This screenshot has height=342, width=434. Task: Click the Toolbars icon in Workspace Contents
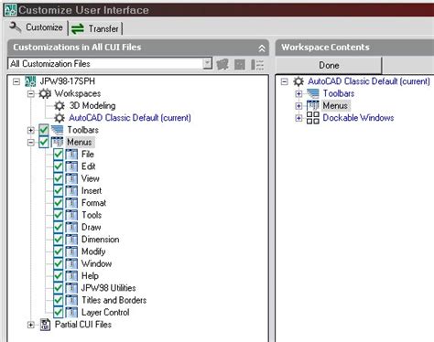313,93
